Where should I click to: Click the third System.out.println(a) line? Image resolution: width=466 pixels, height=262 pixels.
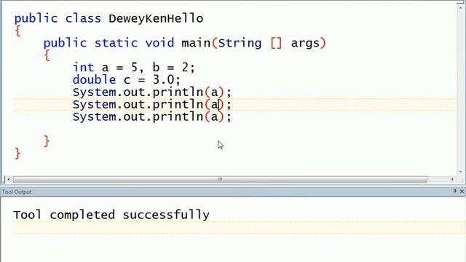(152, 116)
